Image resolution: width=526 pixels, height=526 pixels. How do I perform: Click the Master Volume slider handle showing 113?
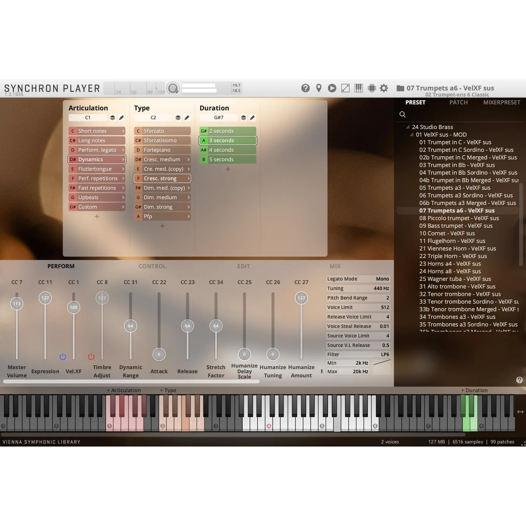[x=17, y=304]
